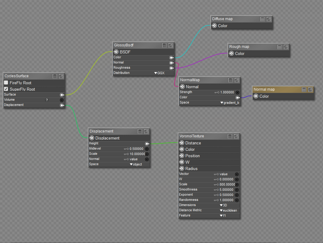
Task: Click the GlossyBsdf Color input plug
Action: tap(171, 57)
